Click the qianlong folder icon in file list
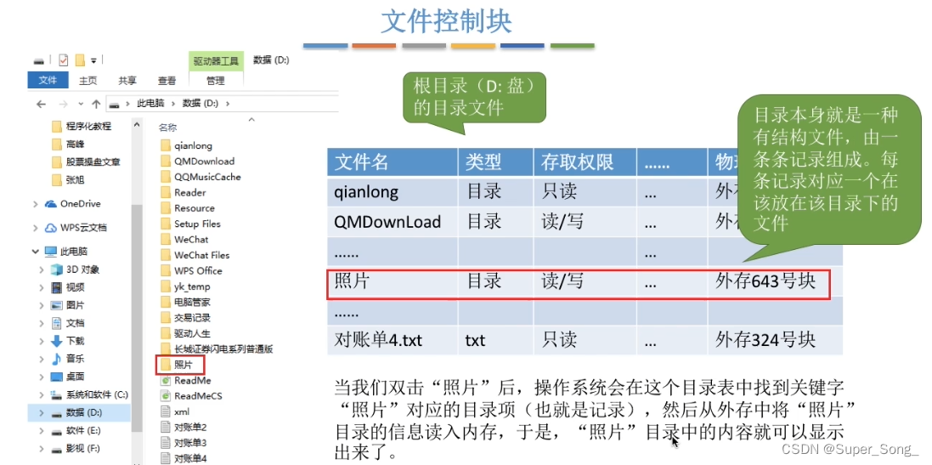 point(165,145)
